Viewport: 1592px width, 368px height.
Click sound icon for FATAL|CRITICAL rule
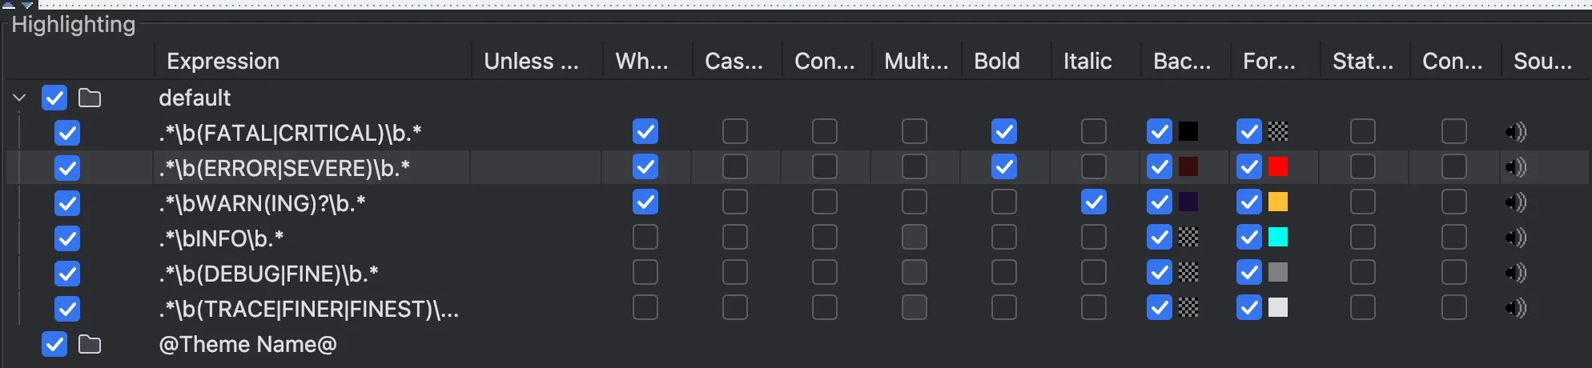pyautogui.click(x=1516, y=132)
